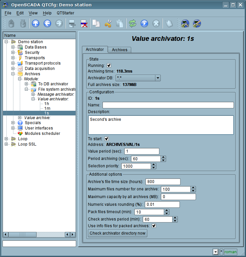The width and height of the screenshot is (246, 257).
Task: Expand the Value archive node
Action: [x=19, y=118]
